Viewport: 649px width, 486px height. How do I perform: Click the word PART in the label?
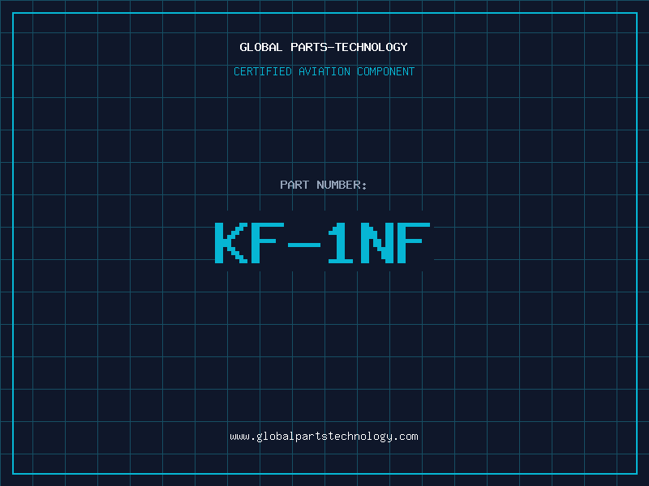click(x=294, y=185)
